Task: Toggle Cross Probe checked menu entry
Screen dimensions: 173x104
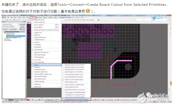Action: click(37, 60)
